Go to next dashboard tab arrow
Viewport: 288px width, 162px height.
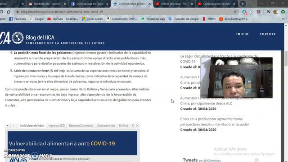pyautogui.click(x=137, y=126)
